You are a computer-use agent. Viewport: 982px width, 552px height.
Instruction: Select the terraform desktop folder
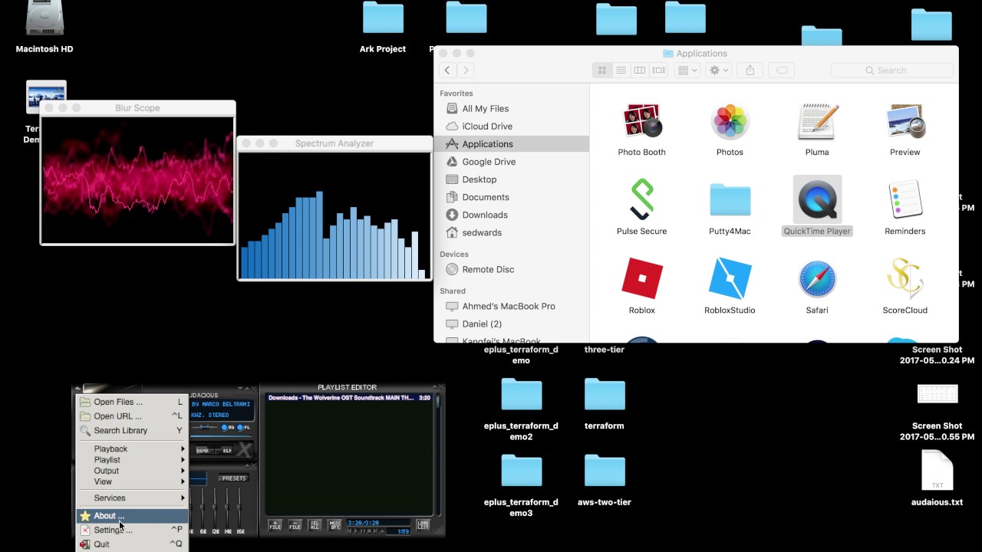pos(605,395)
